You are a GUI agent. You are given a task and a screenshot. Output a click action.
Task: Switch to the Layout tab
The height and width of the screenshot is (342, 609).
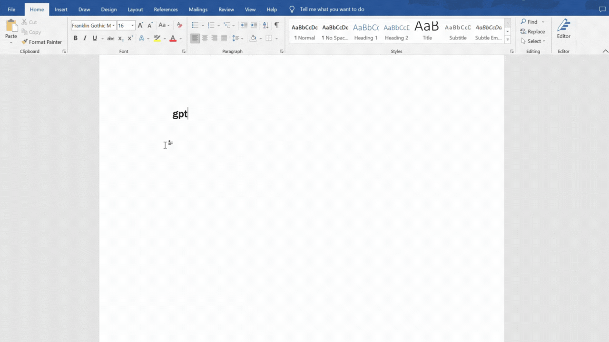point(135,9)
